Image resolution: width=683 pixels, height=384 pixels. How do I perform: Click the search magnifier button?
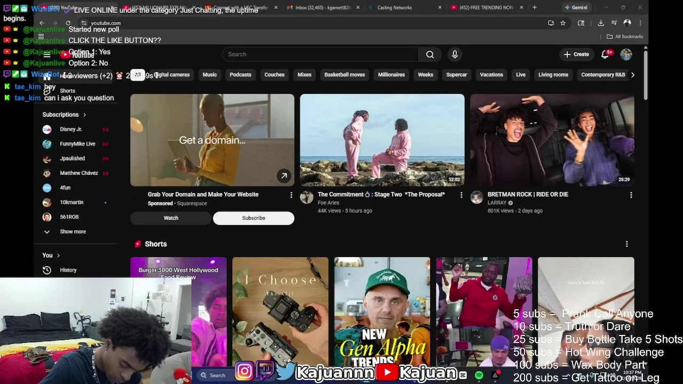[x=430, y=54]
